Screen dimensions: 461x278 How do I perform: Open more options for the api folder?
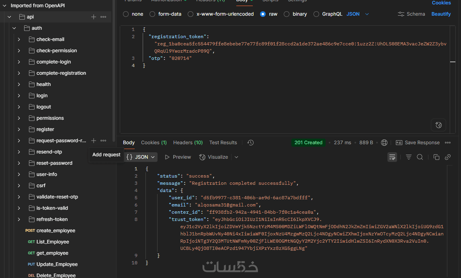[103, 17]
